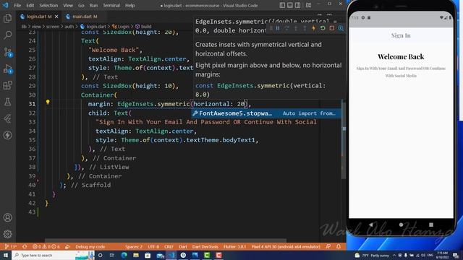Open the Selection menu

48,5
